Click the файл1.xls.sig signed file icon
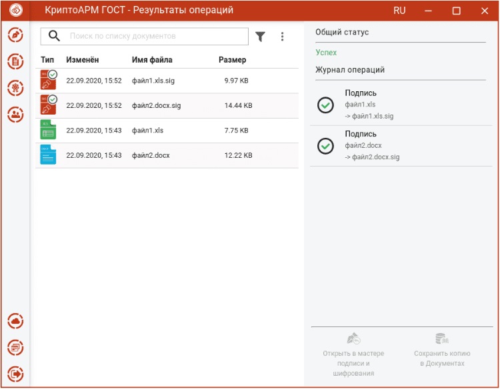Screen dimensions: 500x389 [49, 81]
